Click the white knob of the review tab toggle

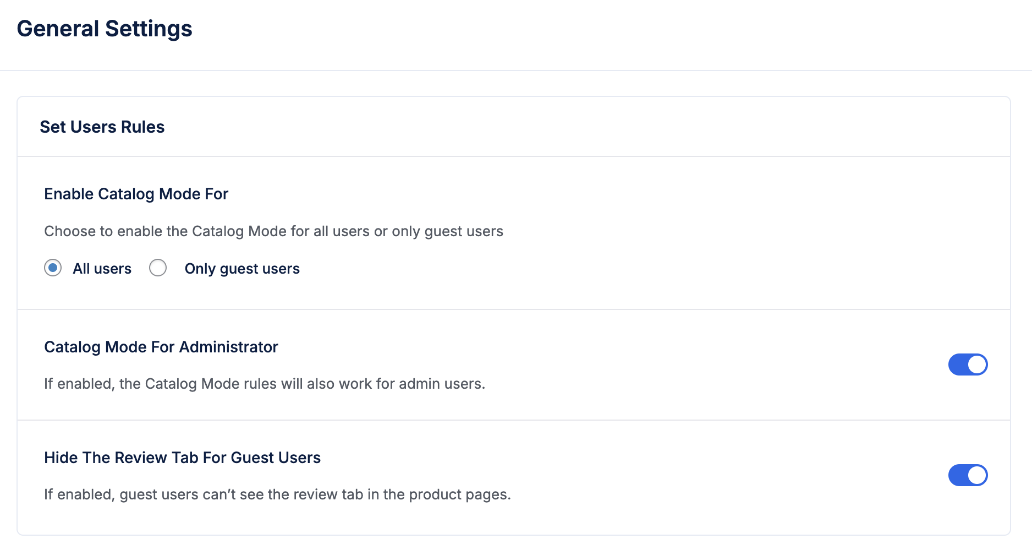977,475
